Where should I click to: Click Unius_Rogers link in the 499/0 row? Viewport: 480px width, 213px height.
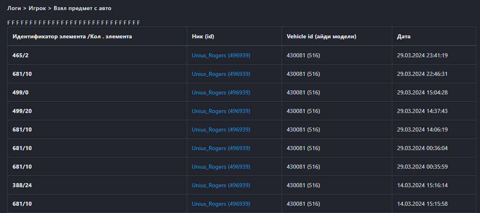pyautogui.click(x=221, y=92)
